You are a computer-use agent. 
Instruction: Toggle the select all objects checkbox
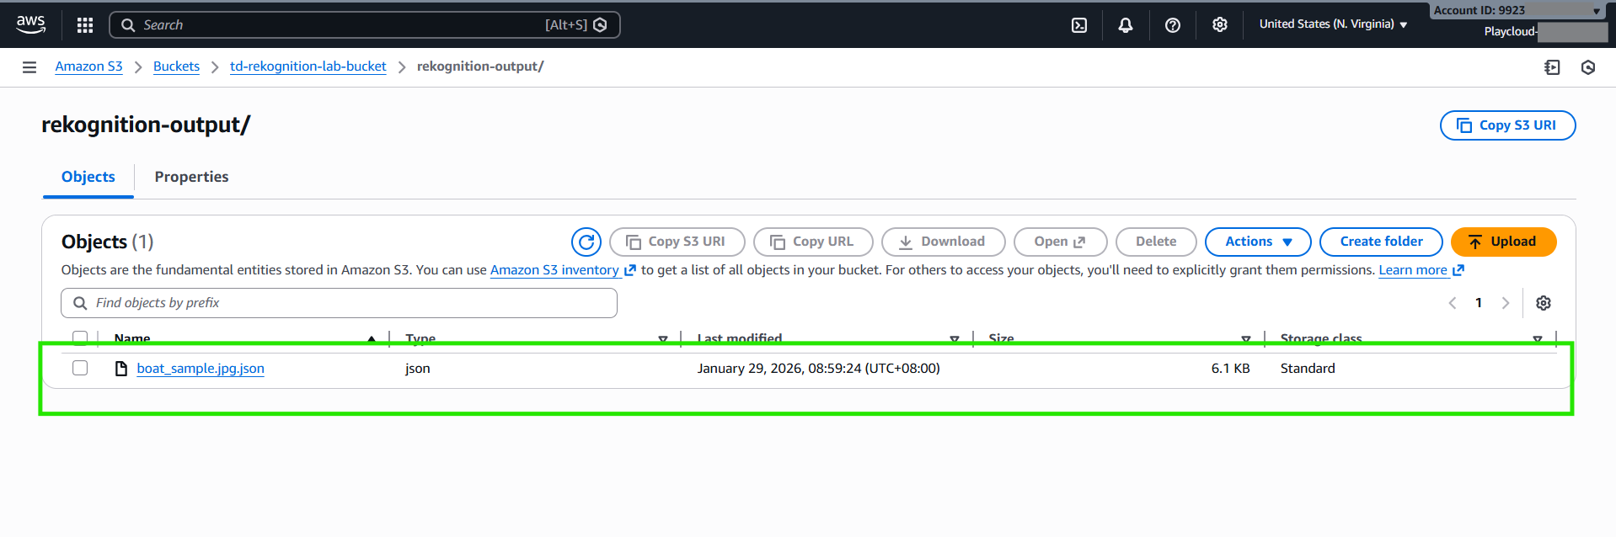80,338
